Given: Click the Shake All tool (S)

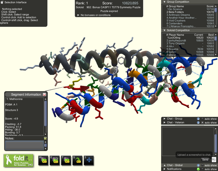Looking at the screenshot, I should (78, 160).
